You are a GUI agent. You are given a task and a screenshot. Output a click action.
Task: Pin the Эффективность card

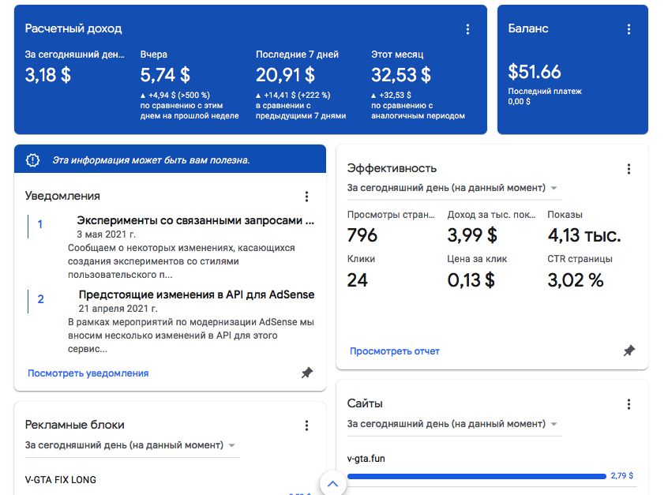coord(629,351)
